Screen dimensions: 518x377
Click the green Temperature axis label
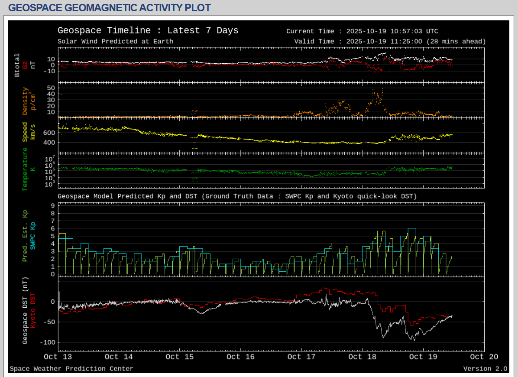[25, 169]
